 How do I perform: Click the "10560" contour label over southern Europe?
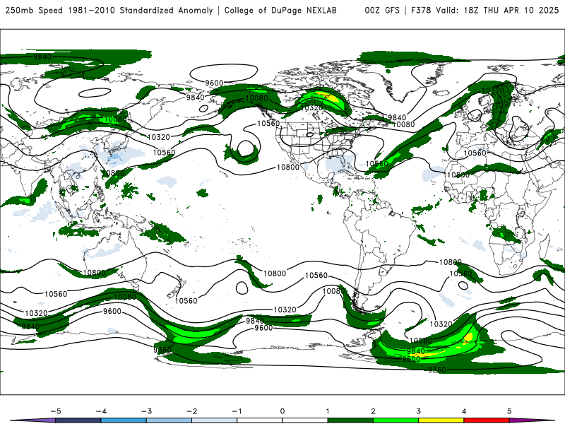click(475, 153)
